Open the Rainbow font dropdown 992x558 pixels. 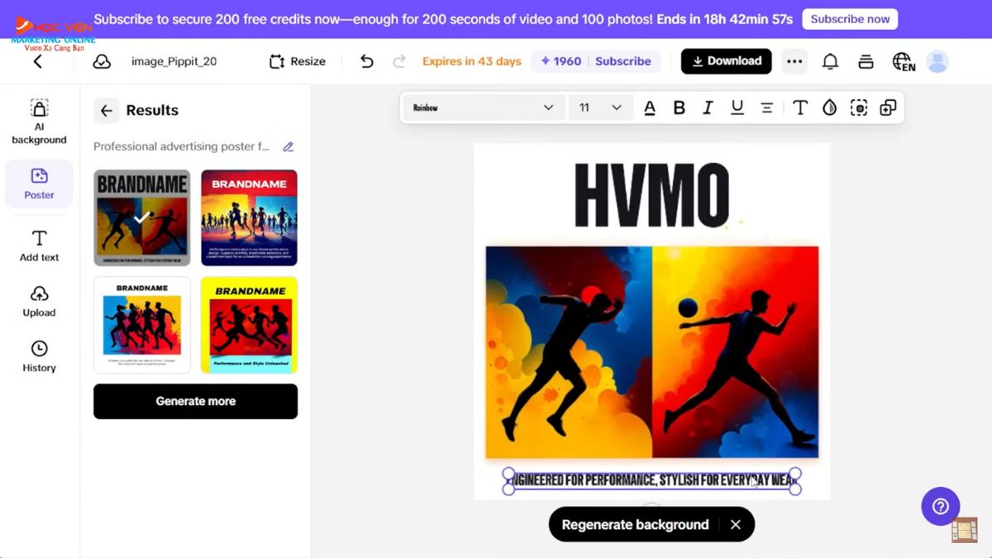484,107
